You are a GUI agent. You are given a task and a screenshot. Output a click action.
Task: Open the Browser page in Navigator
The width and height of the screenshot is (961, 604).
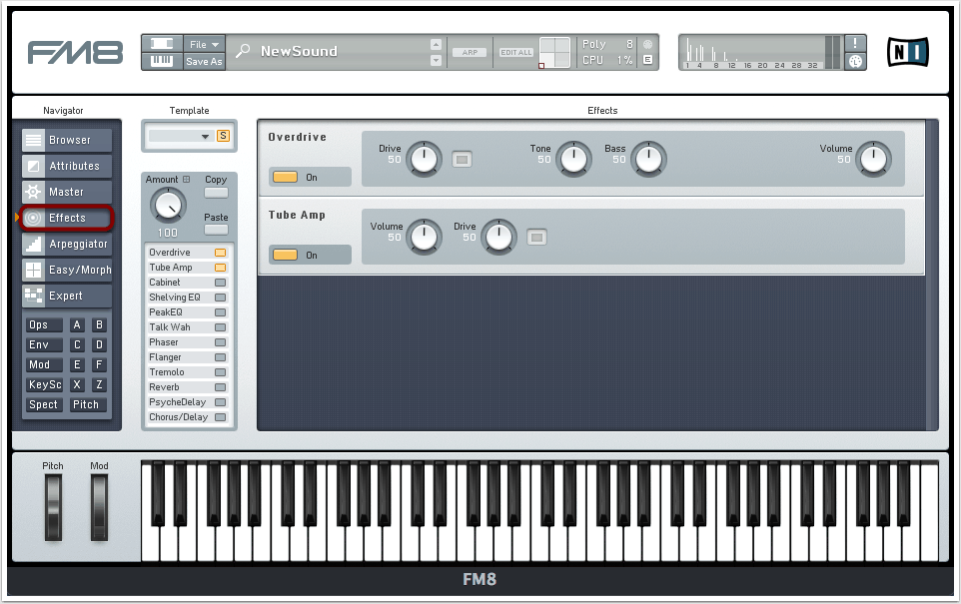click(68, 140)
